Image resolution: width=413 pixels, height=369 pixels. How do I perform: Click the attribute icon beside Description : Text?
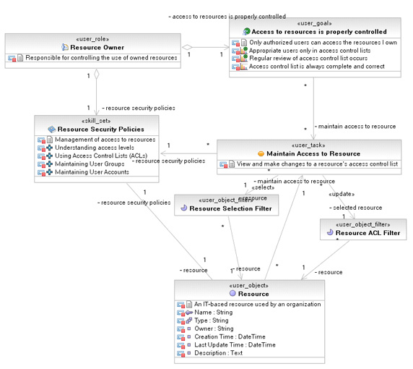click(x=189, y=353)
